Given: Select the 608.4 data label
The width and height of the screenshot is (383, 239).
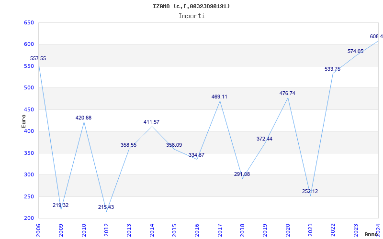Looking at the screenshot, I should (376, 37).
